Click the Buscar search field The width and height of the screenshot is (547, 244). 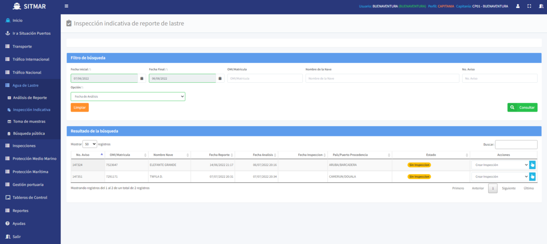point(516,144)
